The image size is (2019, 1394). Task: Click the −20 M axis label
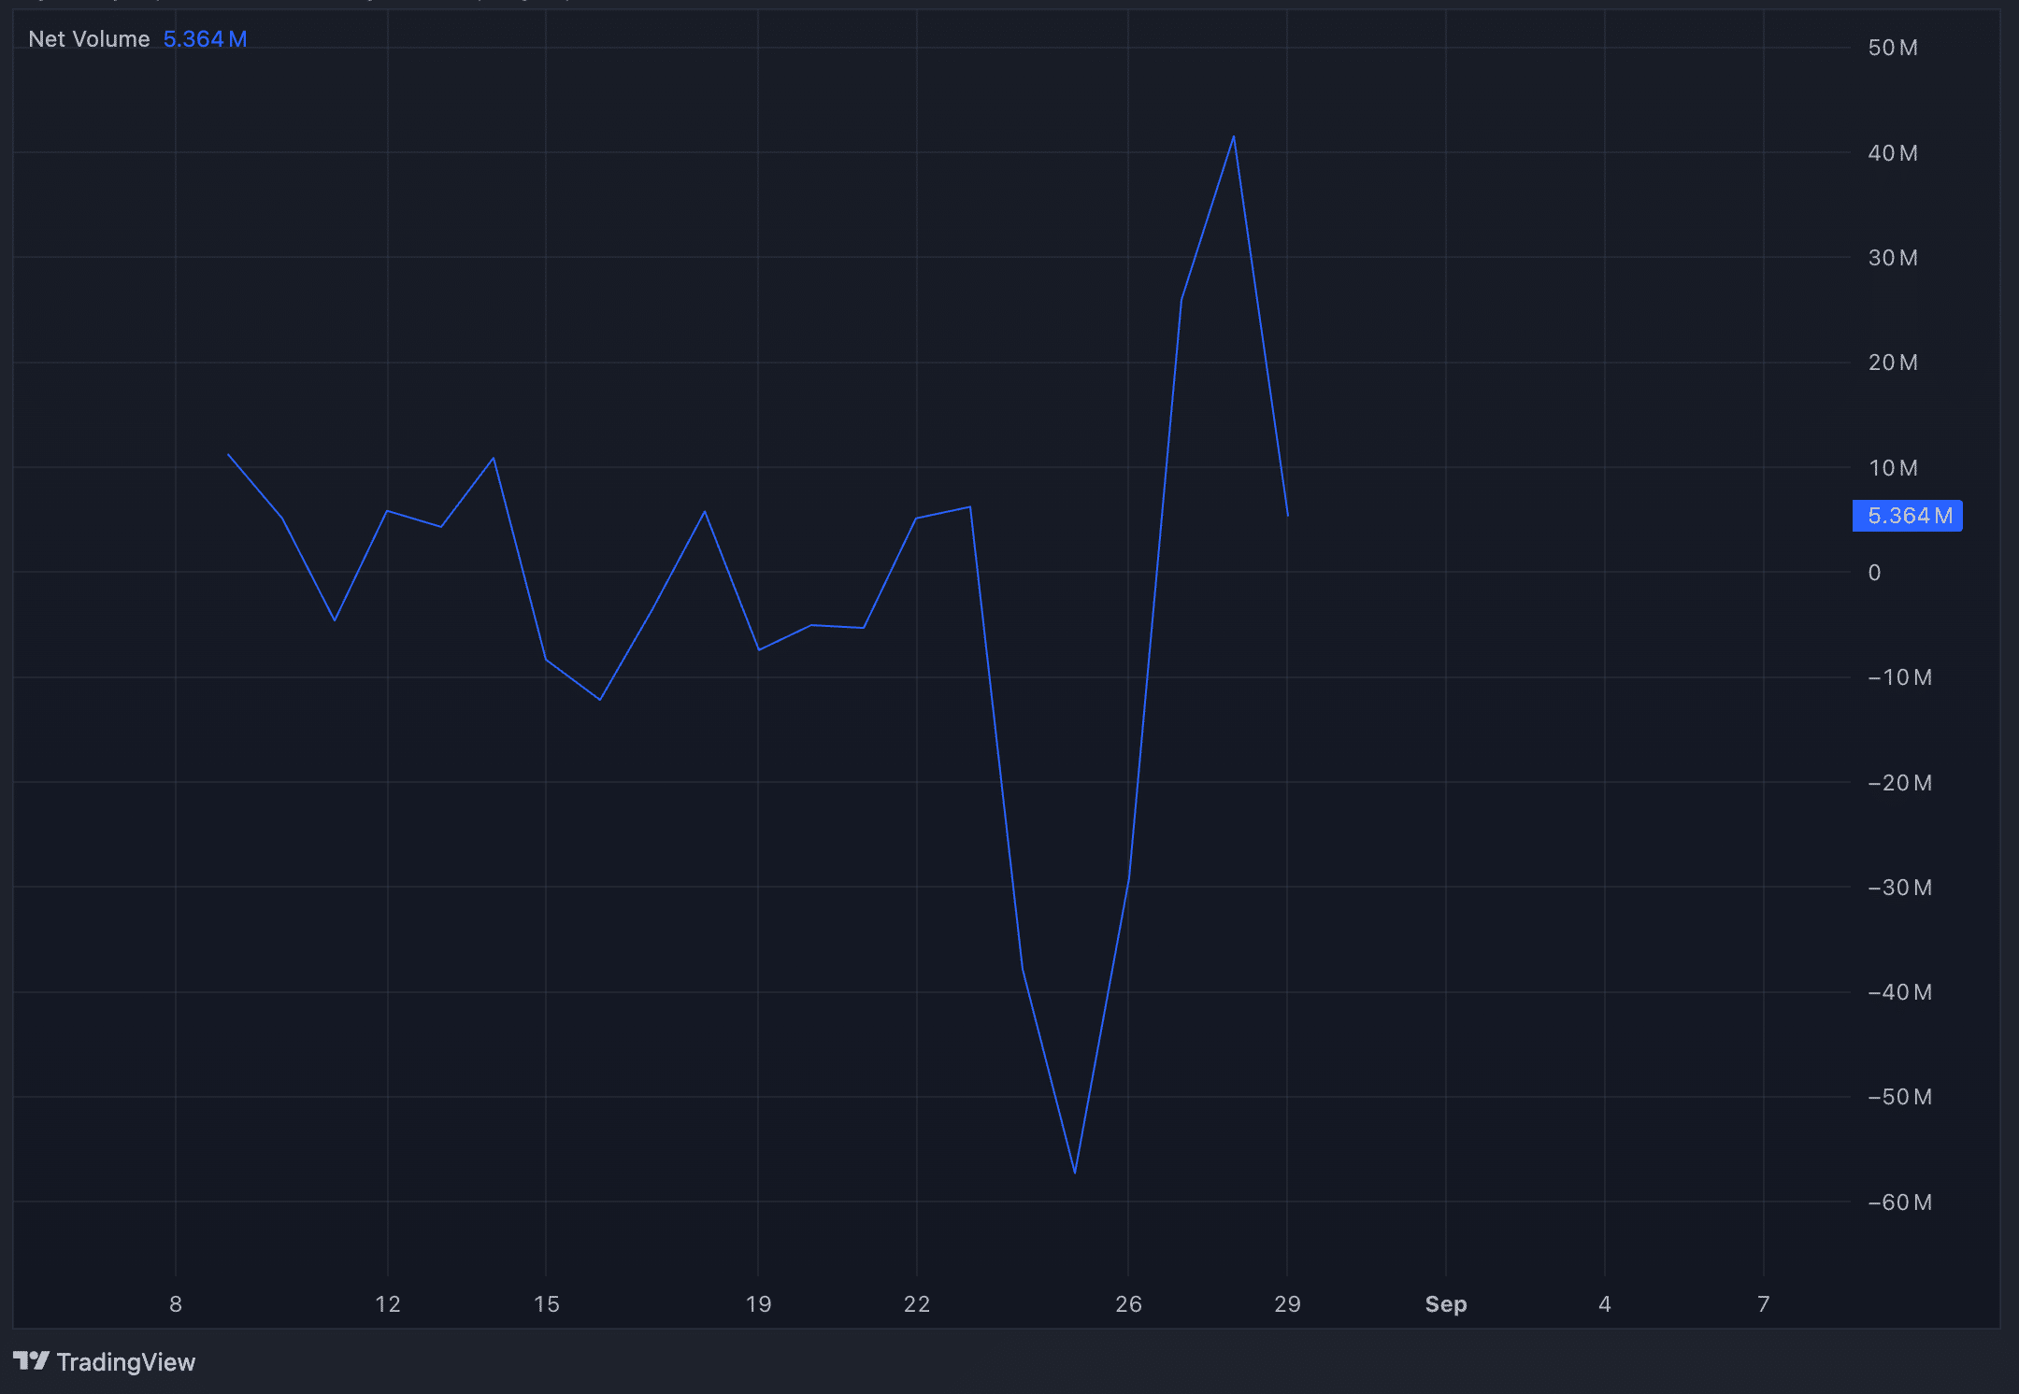click(x=1899, y=782)
